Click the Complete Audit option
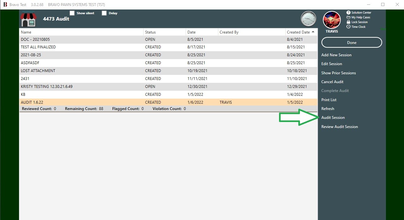 335,91
